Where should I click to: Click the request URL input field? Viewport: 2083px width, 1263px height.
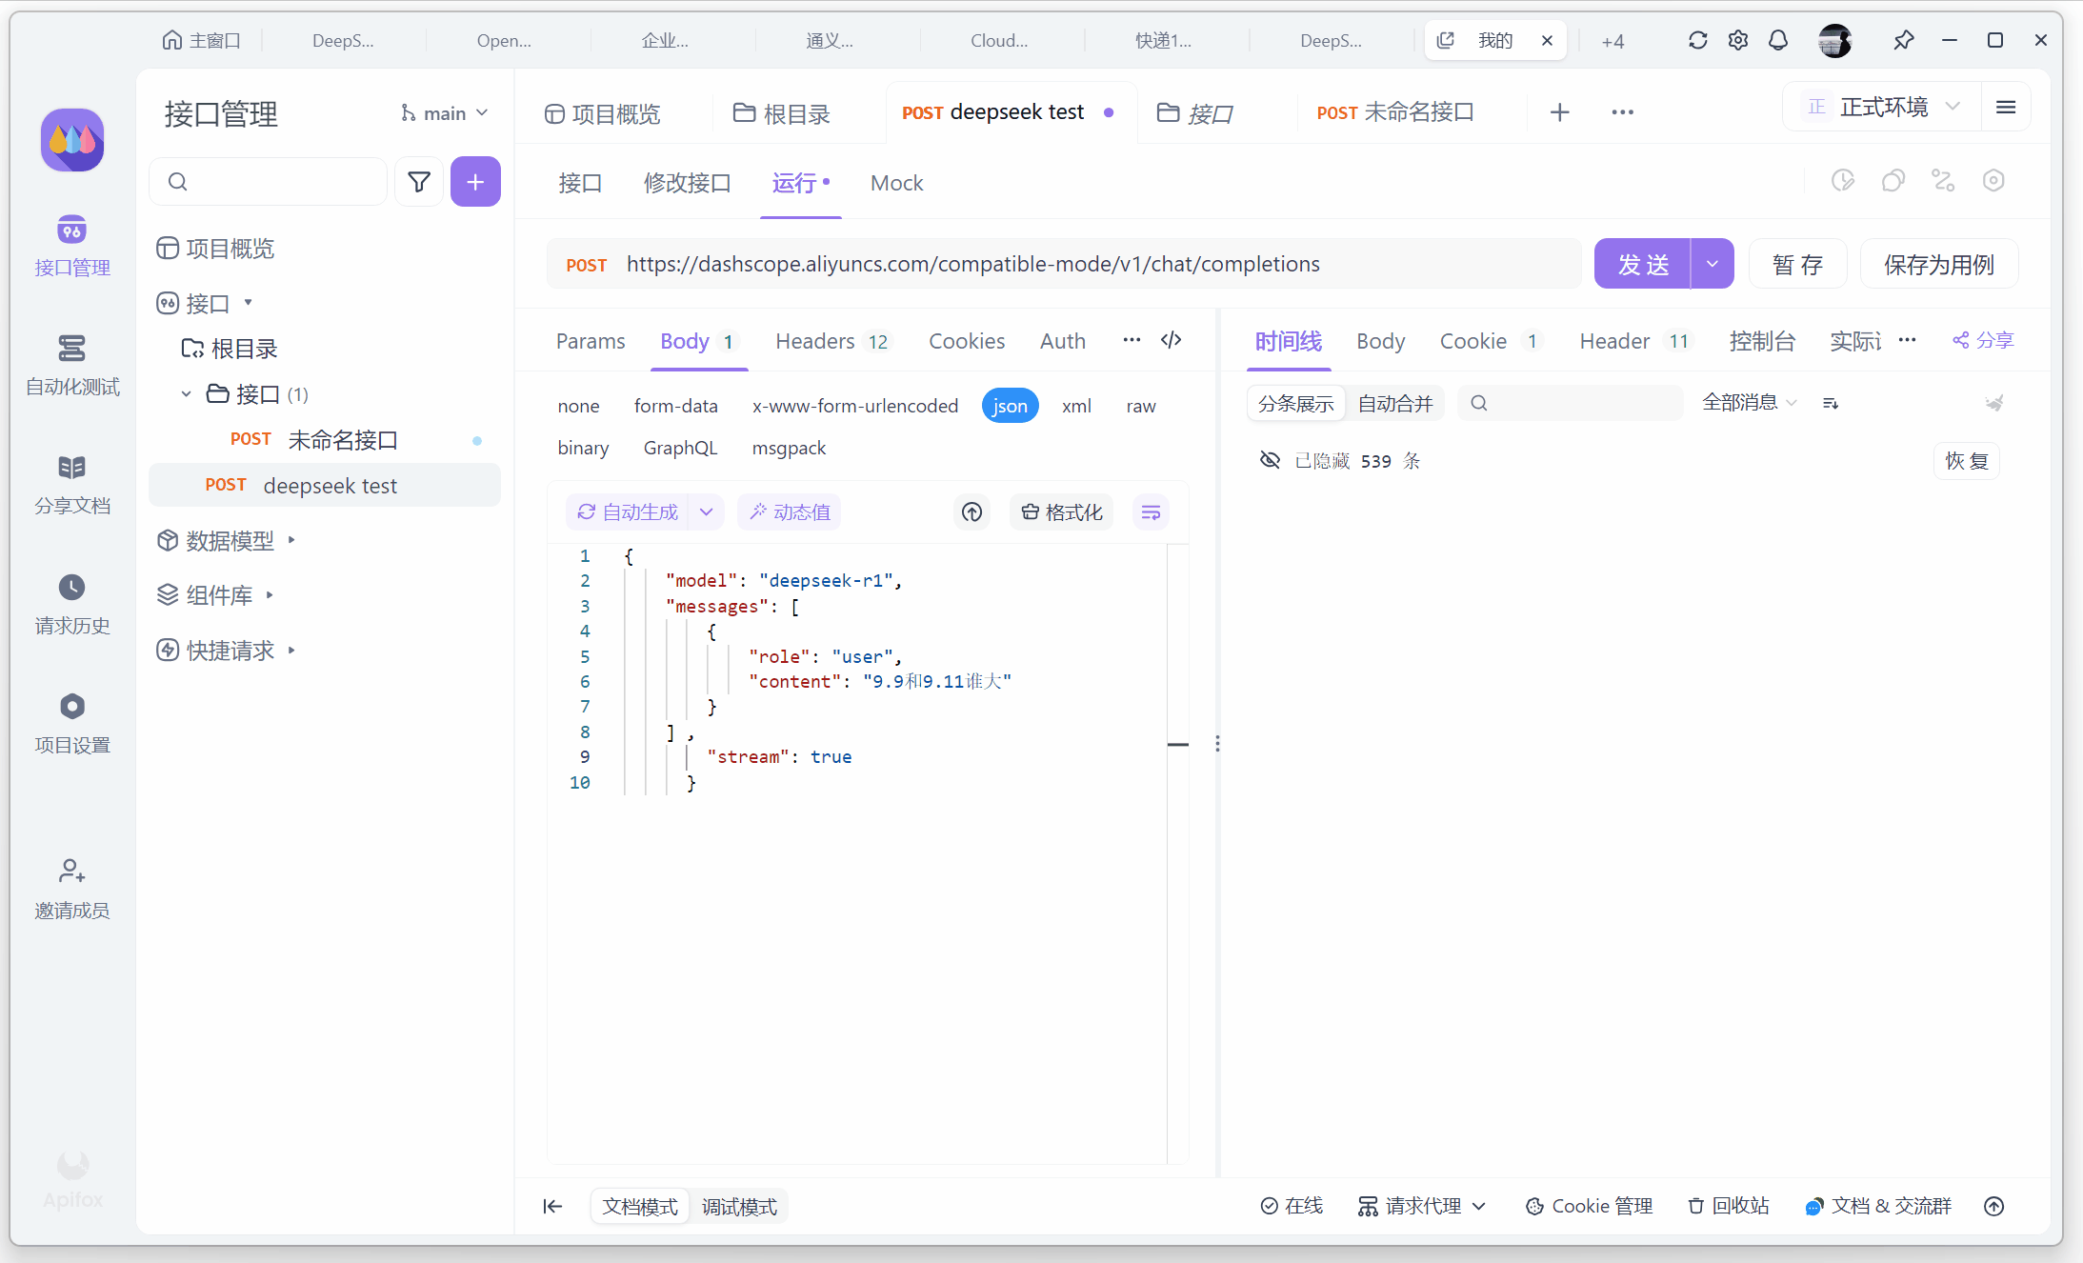click(971, 264)
